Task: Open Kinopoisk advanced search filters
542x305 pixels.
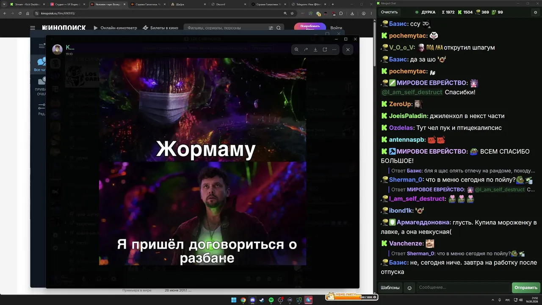Action: tap(271, 28)
